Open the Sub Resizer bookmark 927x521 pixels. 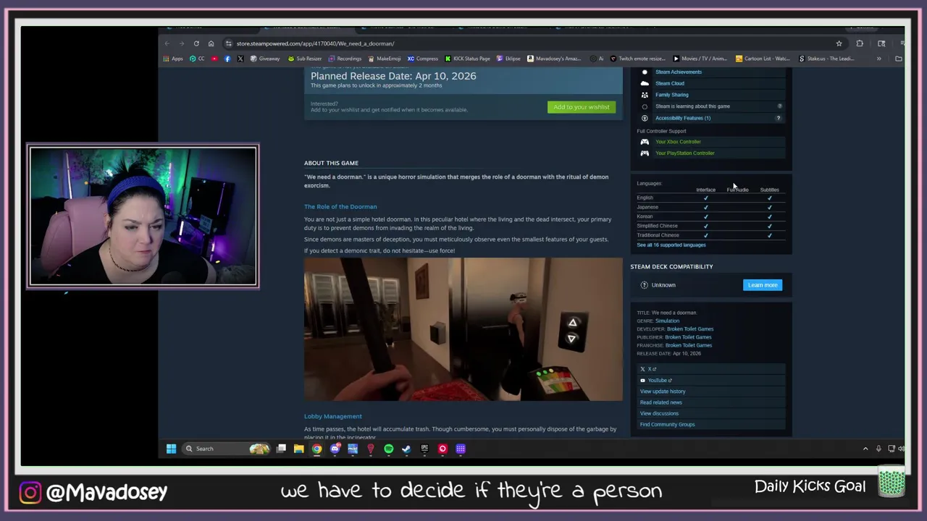coord(305,59)
